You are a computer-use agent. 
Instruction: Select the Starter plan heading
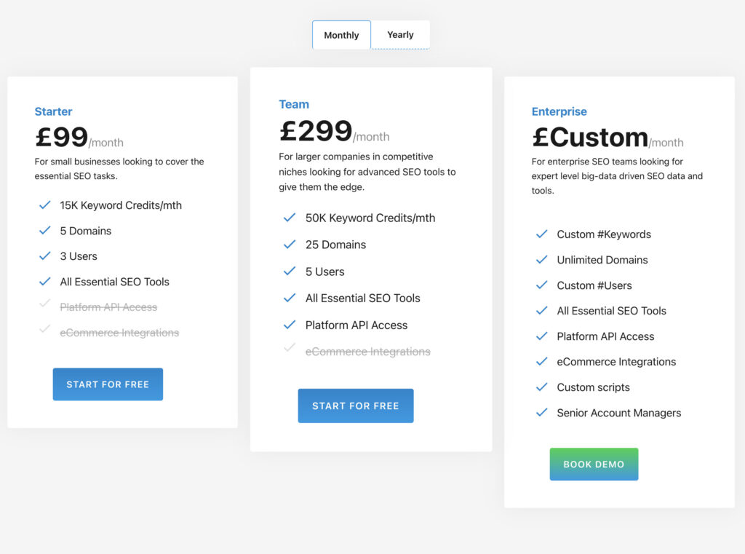click(53, 111)
